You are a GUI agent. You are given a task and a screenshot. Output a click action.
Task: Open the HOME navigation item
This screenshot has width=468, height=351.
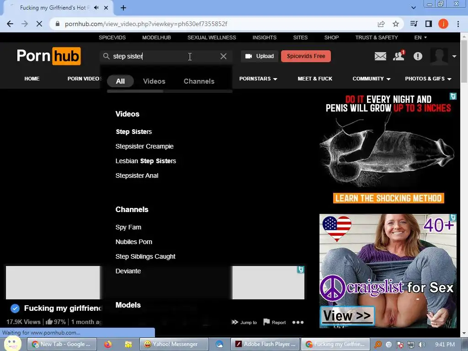tap(32, 79)
